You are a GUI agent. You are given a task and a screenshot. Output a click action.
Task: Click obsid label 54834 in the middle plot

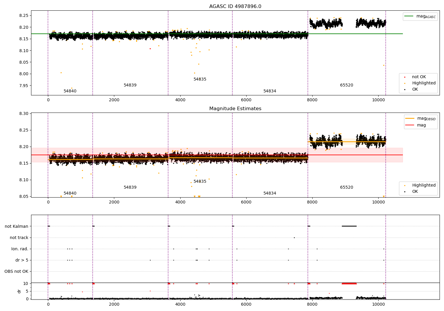pyautogui.click(x=270, y=193)
